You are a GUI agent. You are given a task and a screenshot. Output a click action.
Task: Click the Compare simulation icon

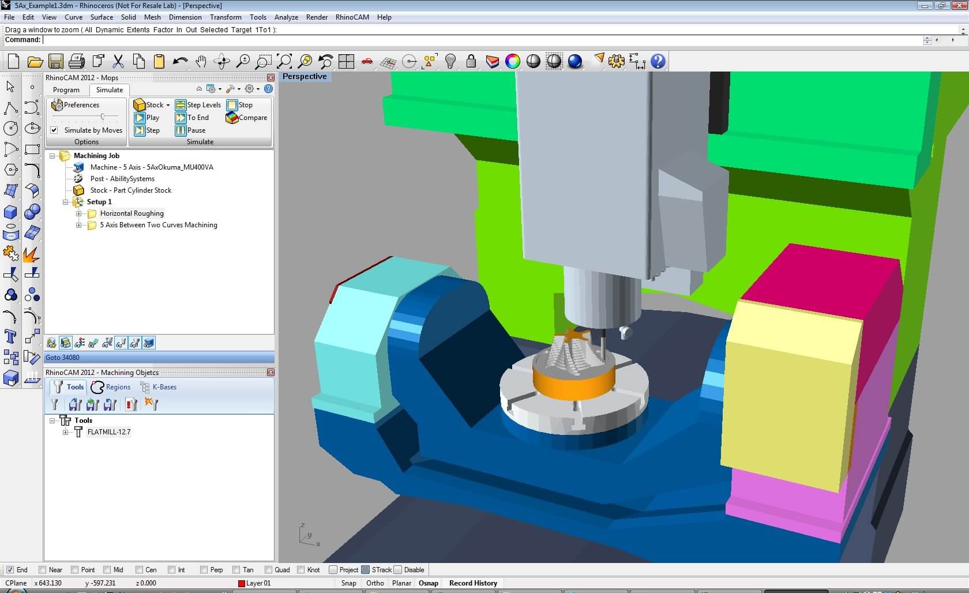click(246, 118)
